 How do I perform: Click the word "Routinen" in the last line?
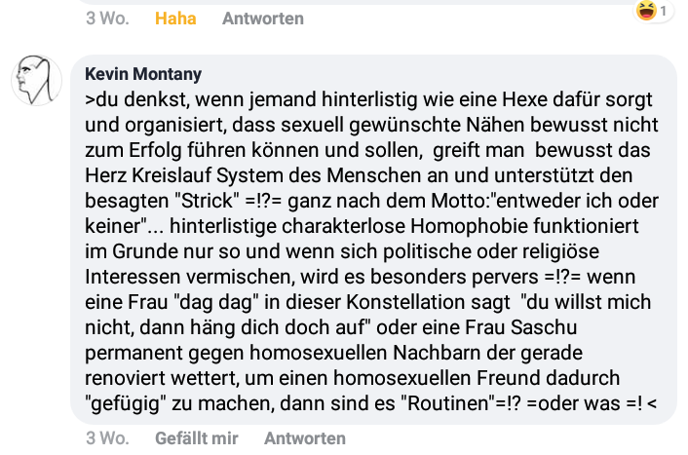(x=448, y=403)
